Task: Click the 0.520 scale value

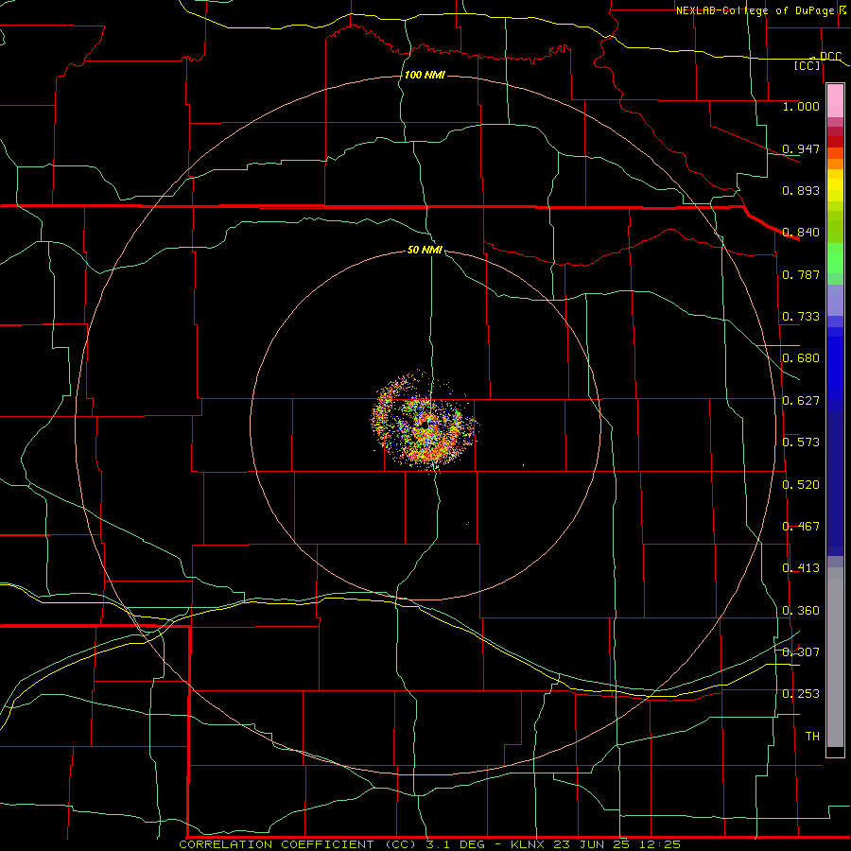Action: tap(801, 485)
